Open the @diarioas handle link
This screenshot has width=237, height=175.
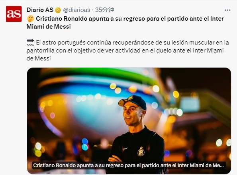coord(76,10)
